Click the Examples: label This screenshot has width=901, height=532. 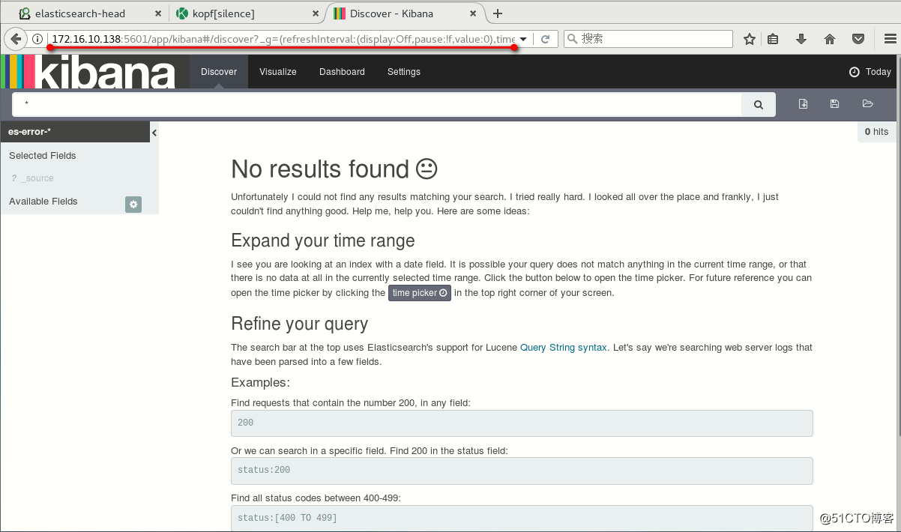tap(260, 383)
